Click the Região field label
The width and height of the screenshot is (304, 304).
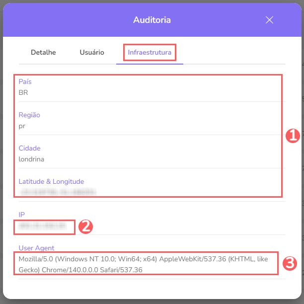(29, 115)
